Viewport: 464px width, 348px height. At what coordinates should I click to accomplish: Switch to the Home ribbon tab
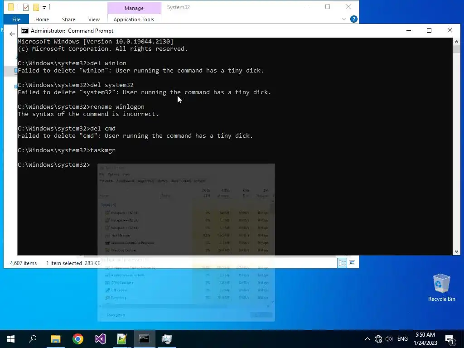click(42, 19)
